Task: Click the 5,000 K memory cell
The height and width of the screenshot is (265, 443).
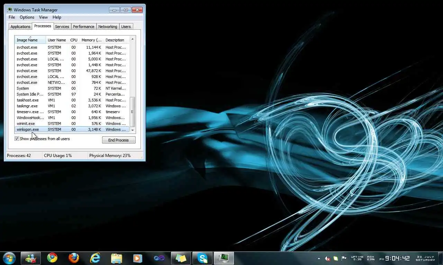Action: [x=94, y=59]
